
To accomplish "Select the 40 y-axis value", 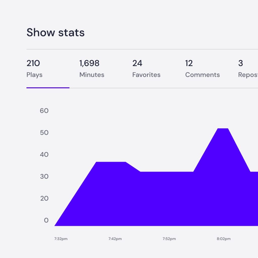I will pos(44,154).
